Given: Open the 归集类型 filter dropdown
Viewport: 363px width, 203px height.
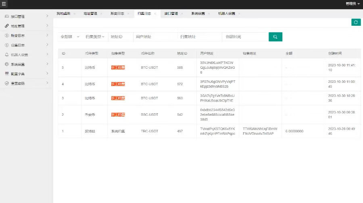Looking at the screenshot, I should [x=95, y=37].
